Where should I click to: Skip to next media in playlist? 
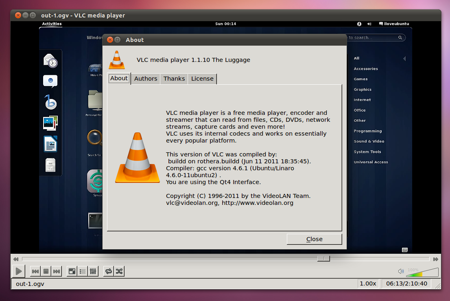[57, 271]
